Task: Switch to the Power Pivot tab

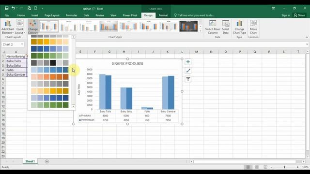Action: 130,15
